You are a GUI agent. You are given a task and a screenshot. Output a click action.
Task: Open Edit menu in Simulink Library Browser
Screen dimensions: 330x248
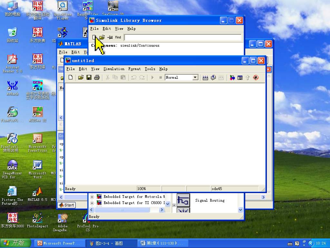click(x=107, y=28)
